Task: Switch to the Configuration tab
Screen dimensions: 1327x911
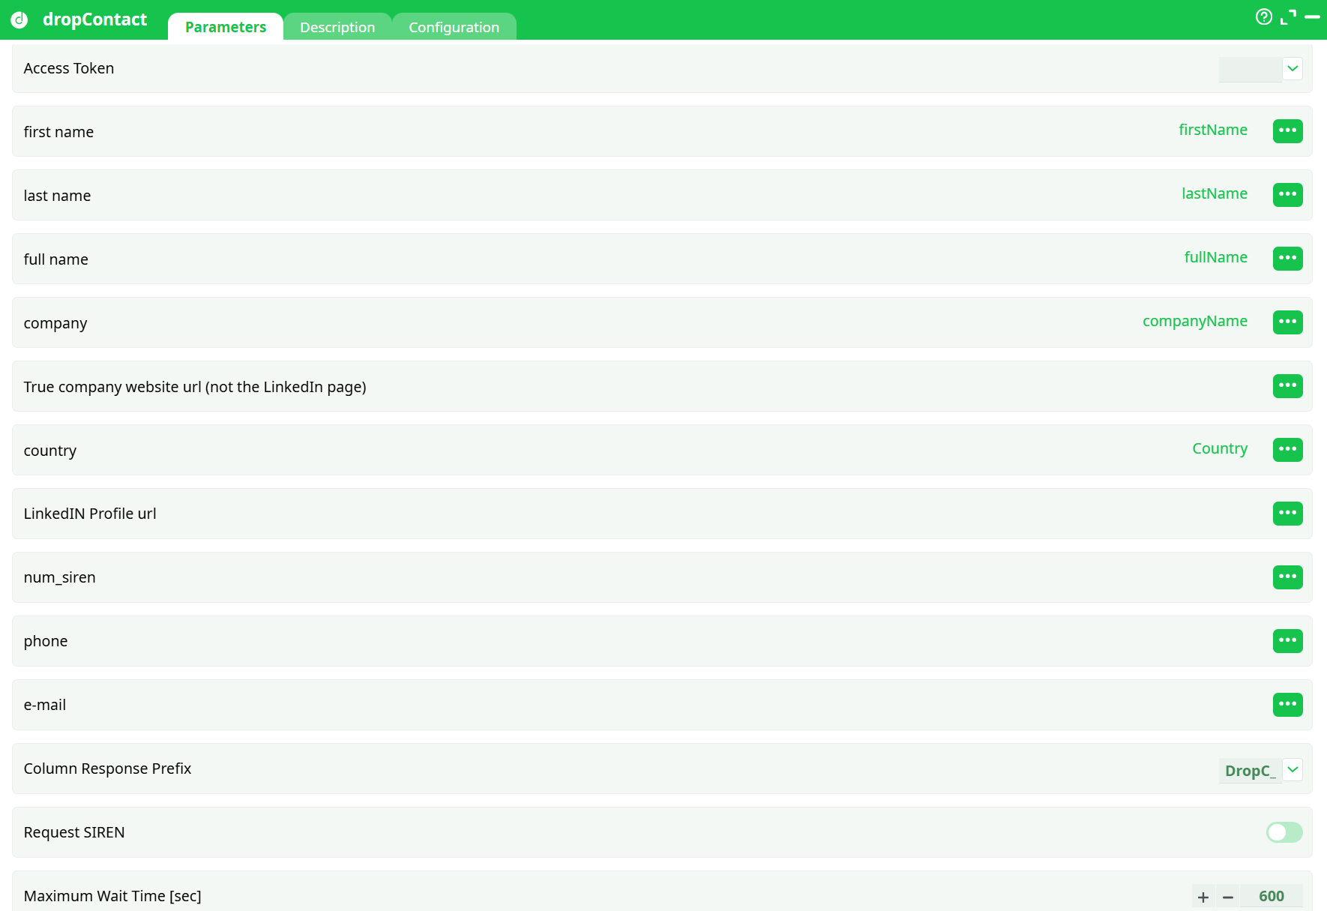Action: [454, 26]
